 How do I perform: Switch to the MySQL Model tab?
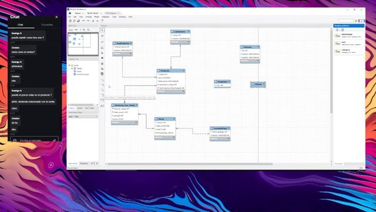93,13
